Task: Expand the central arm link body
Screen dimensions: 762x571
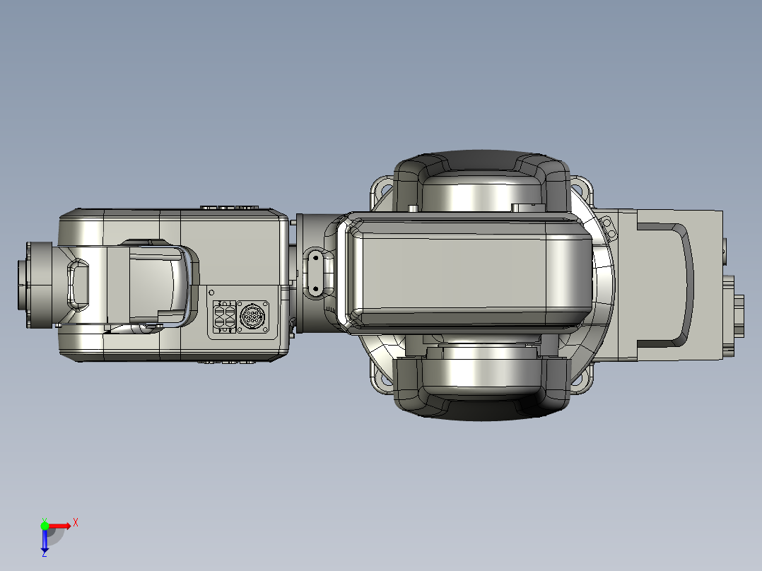Action: (x=467, y=276)
